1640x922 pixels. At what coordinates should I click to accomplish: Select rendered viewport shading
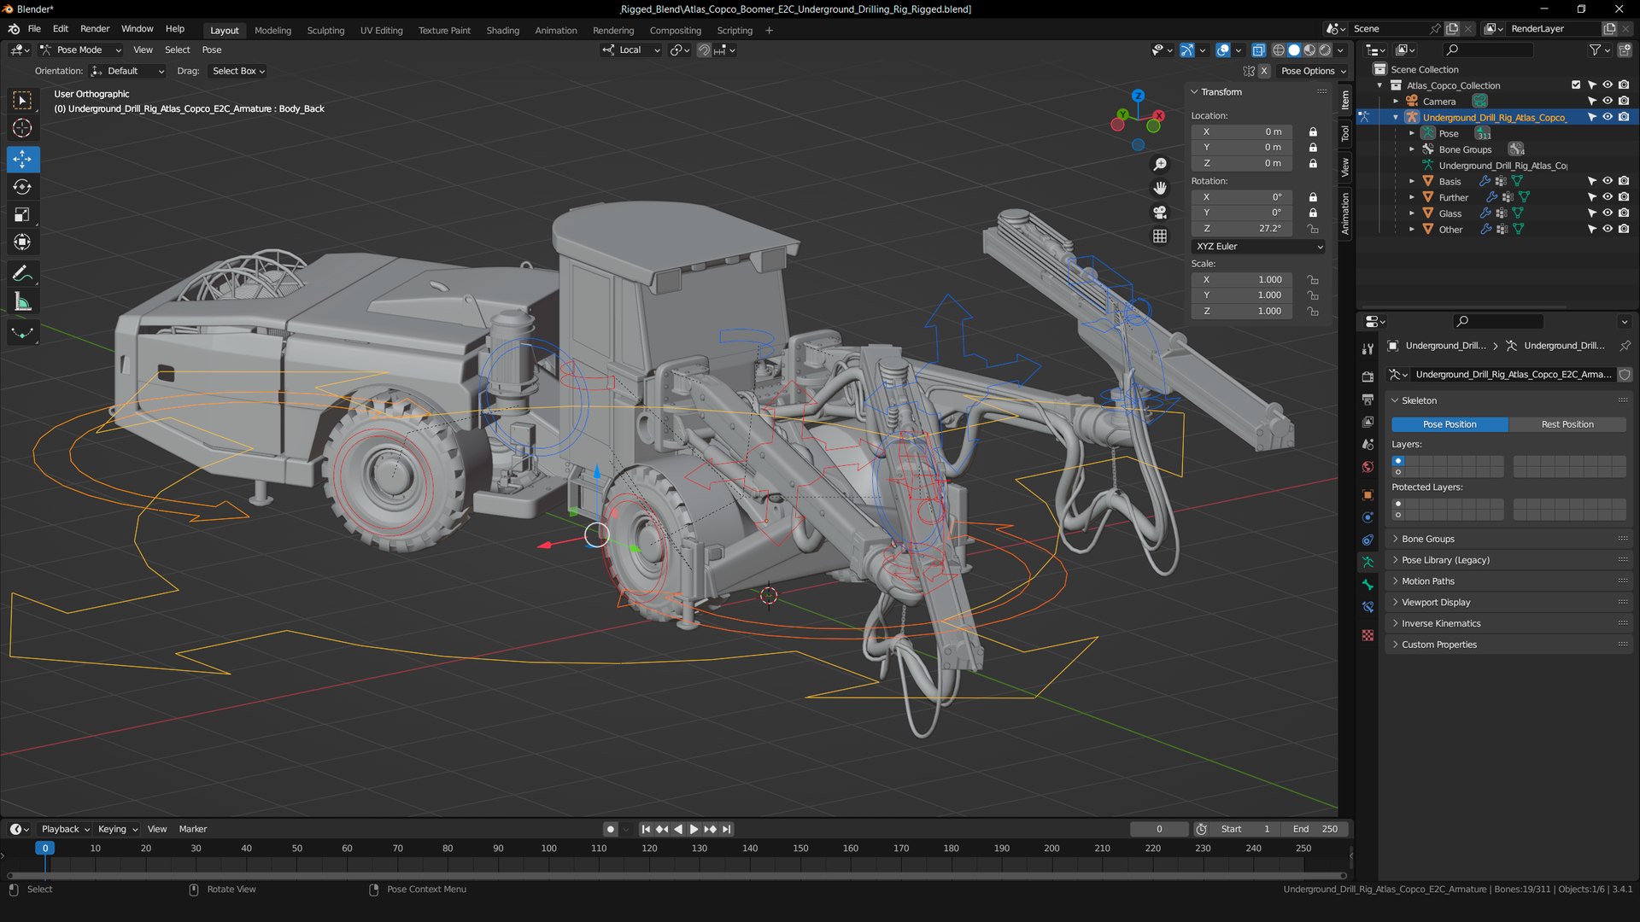point(1325,50)
